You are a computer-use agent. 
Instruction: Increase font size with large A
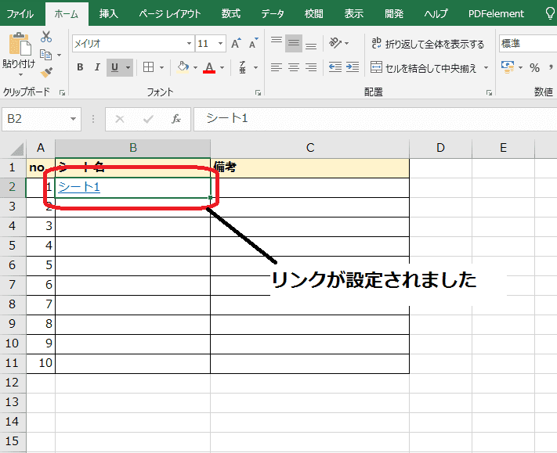[x=236, y=44]
